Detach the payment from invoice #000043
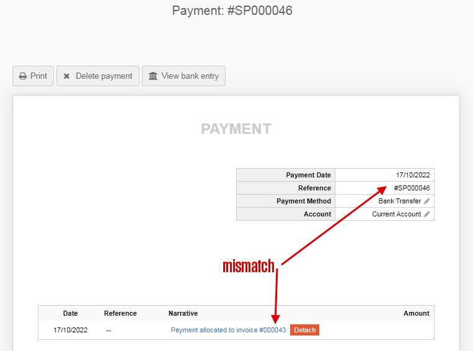The image size is (473, 351). (x=304, y=330)
